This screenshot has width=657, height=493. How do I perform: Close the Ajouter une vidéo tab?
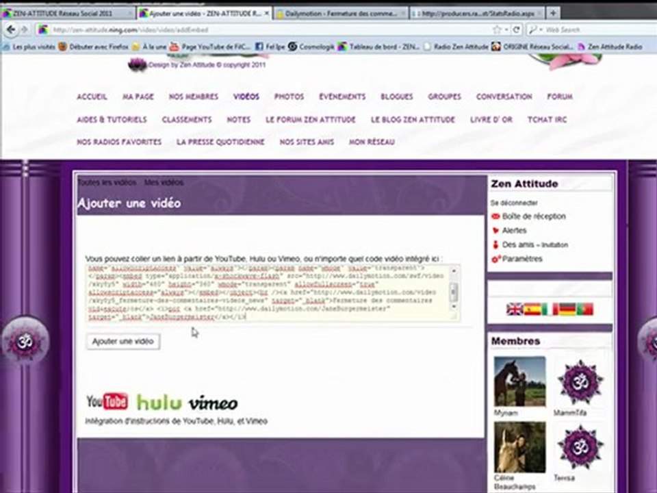(266, 14)
